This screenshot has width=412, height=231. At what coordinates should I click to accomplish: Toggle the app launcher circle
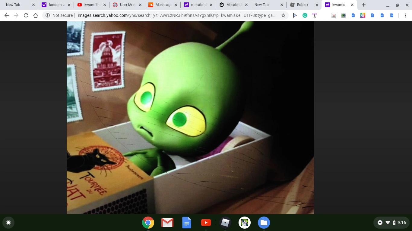8,223
